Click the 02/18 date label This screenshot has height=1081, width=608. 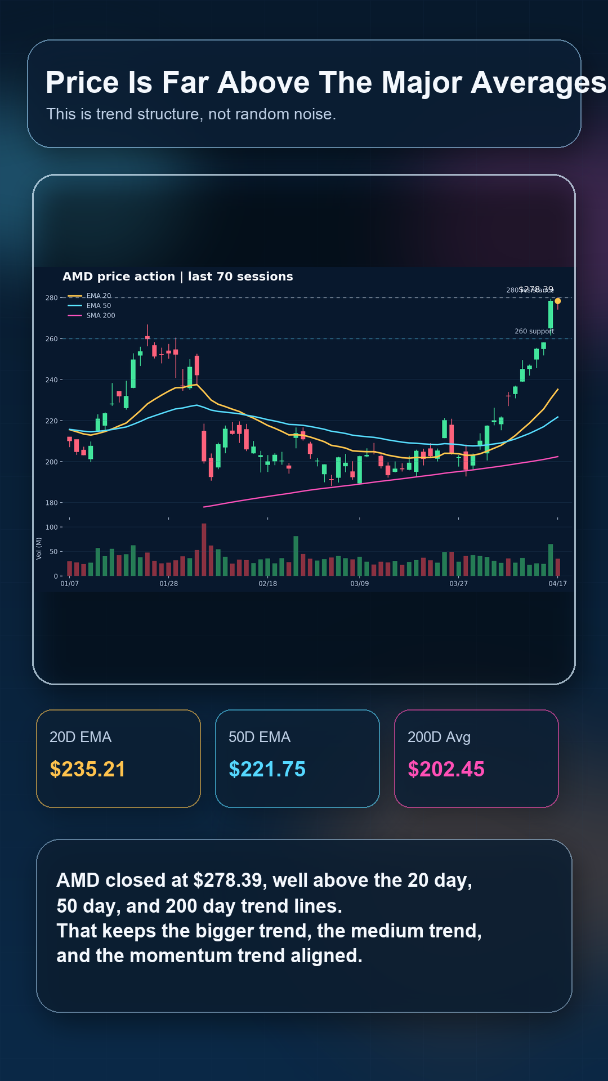tap(268, 584)
